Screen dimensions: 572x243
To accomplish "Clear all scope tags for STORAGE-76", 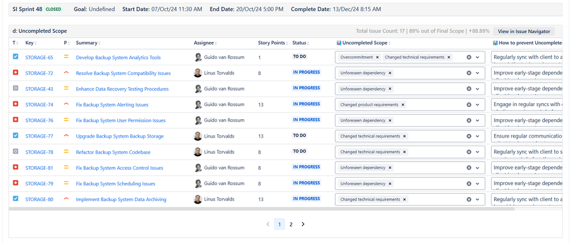I will click(x=469, y=120).
